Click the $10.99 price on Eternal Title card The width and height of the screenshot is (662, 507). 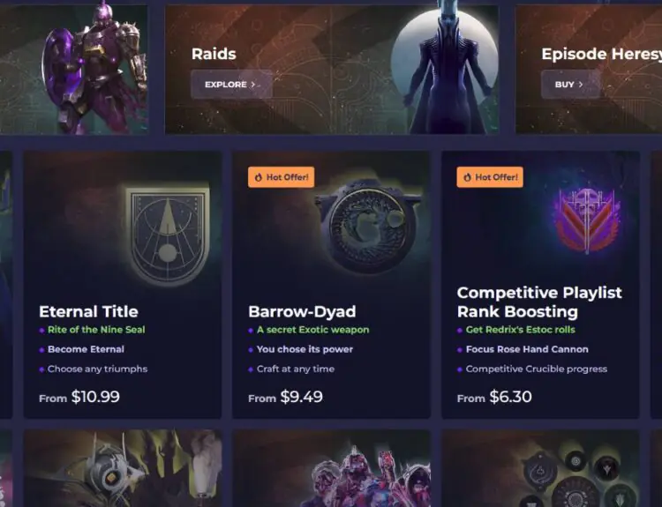[x=95, y=397]
